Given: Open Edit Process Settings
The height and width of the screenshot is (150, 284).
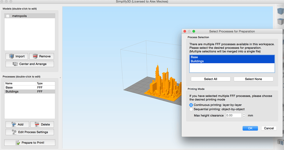Looking at the screenshot, I should click(30, 132).
